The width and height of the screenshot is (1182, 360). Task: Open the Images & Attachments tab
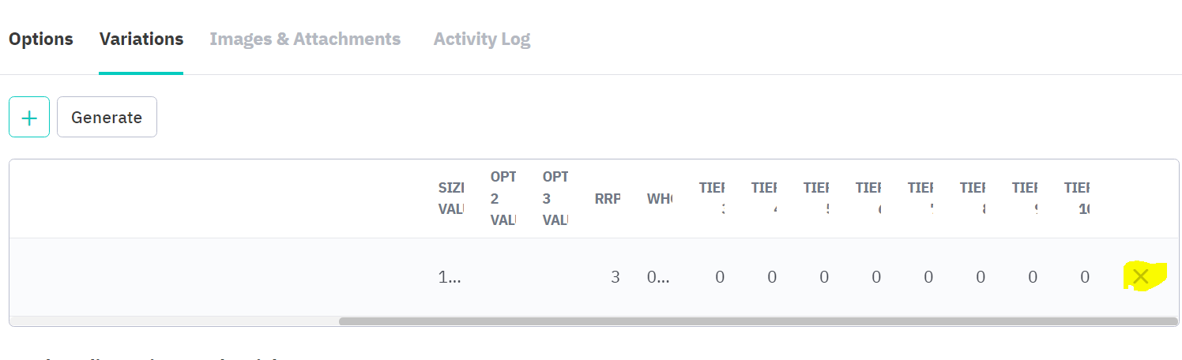[x=305, y=39]
